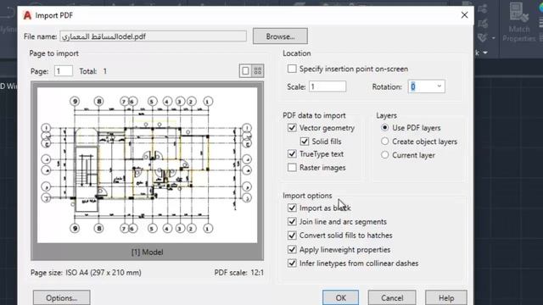Click the Scale input field
543x305 pixels.
[327, 86]
